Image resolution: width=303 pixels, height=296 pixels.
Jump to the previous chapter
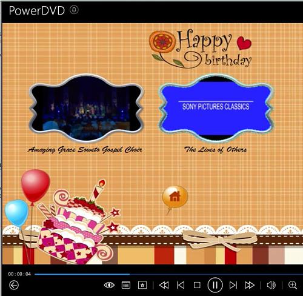(181, 285)
